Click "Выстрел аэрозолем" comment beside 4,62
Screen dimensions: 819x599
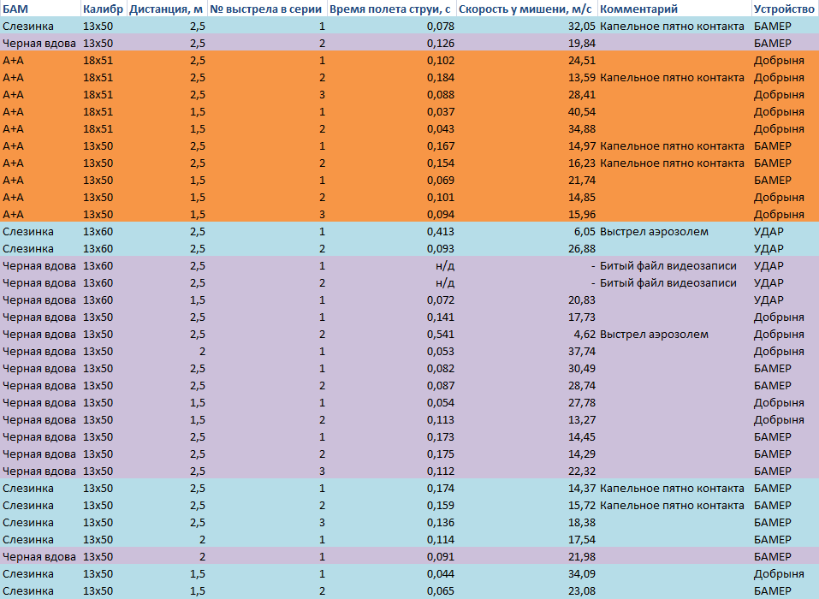654,335
